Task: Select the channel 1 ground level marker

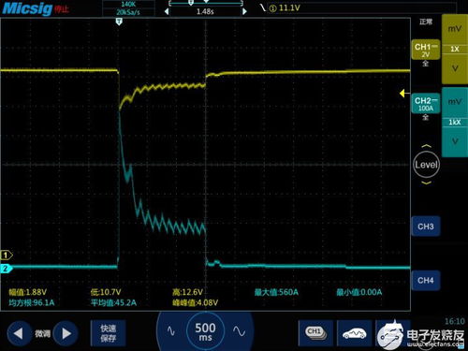Action: coord(6,256)
